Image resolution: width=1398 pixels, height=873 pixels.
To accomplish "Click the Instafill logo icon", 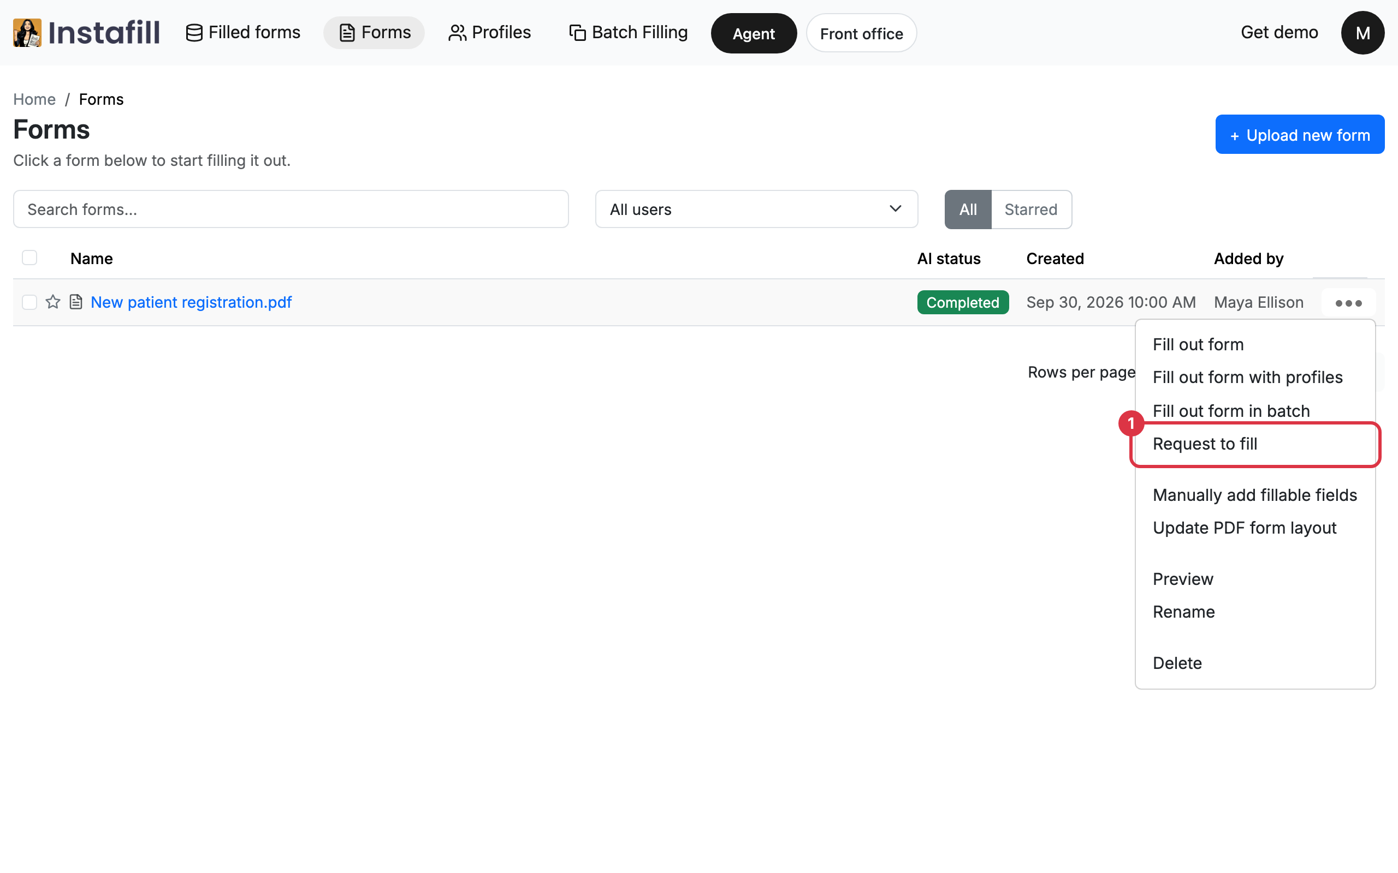I will tap(27, 32).
